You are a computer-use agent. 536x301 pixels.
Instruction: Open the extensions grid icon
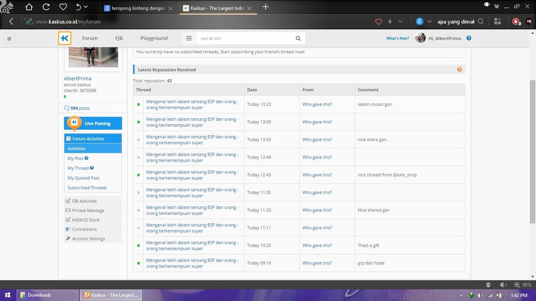497,21
